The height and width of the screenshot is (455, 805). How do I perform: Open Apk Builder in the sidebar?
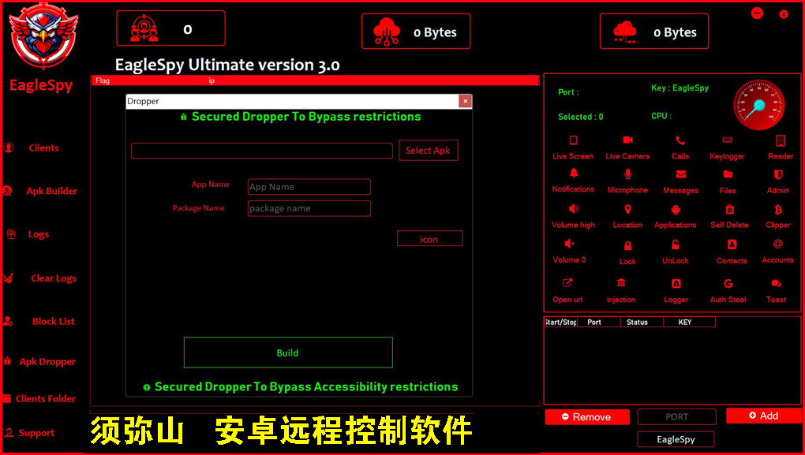coord(51,192)
